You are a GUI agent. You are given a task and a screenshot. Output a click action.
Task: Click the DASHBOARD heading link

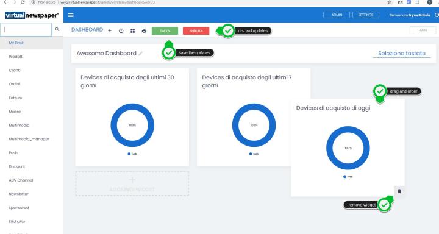(x=87, y=30)
